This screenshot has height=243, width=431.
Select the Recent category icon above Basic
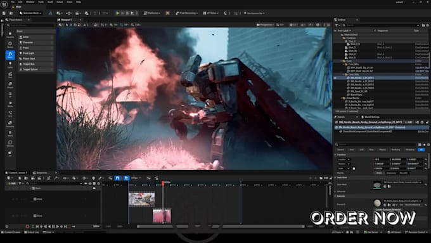click(10, 44)
